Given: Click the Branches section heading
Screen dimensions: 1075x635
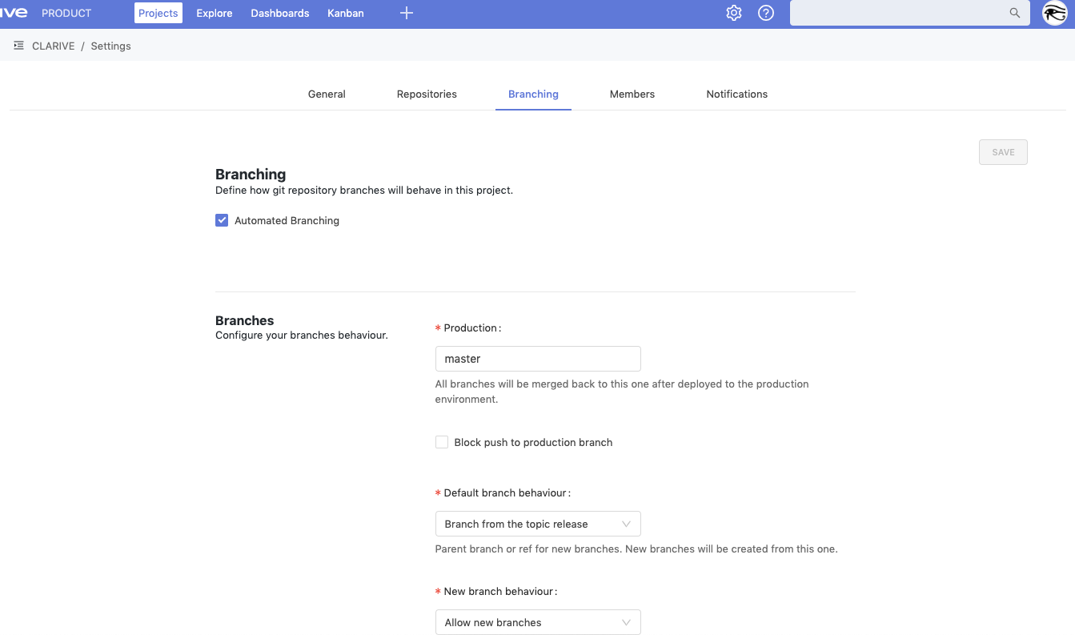Looking at the screenshot, I should [x=245, y=320].
